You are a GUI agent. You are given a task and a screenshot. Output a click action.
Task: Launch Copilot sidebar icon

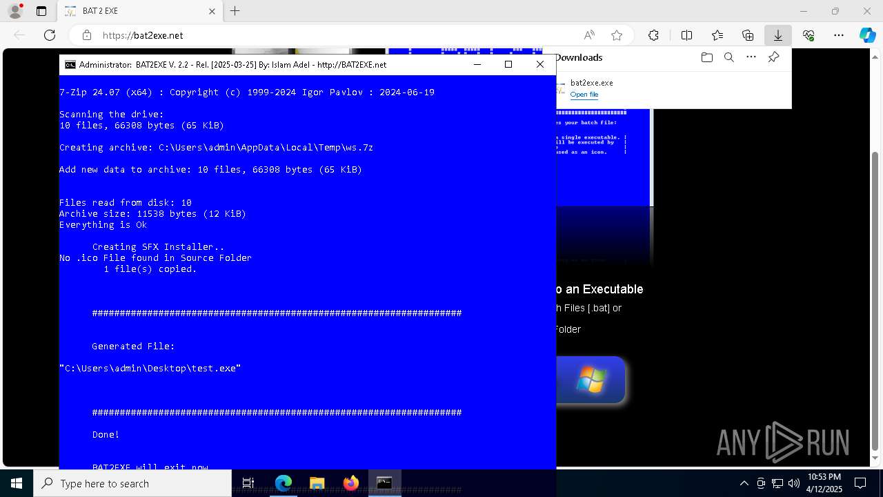[867, 35]
